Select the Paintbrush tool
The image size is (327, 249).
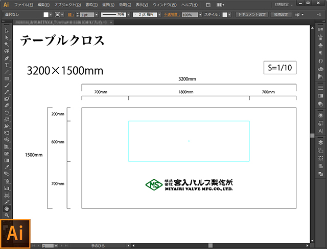(x=7, y=85)
